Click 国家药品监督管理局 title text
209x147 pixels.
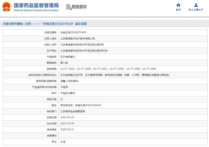pyautogui.click(x=36, y=6)
